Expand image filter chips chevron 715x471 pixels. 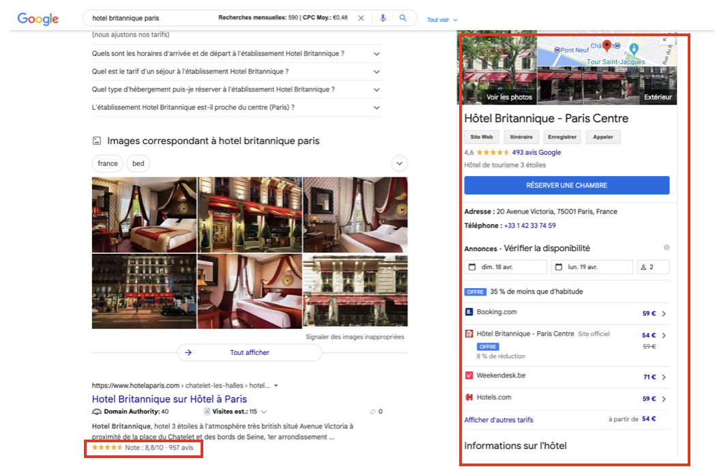[x=399, y=163]
